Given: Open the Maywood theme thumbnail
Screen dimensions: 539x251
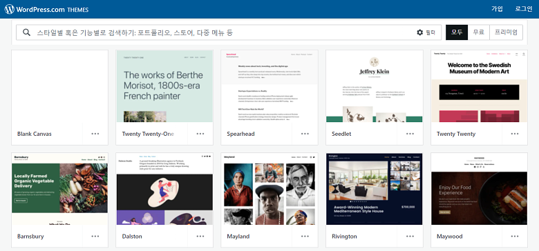Looking at the screenshot, I should [x=479, y=189].
